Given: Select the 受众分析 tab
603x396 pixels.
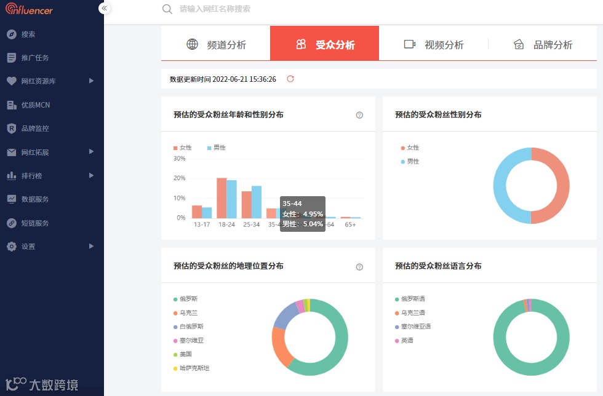Looking at the screenshot, I should (x=325, y=44).
